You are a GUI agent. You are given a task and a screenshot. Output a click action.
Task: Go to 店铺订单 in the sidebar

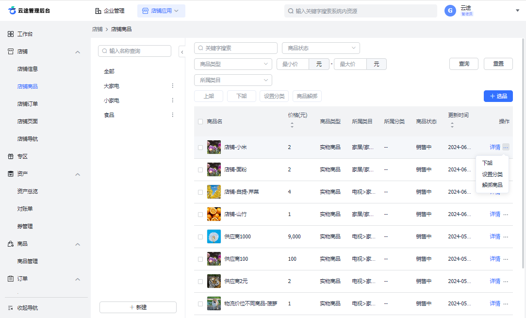[28, 104]
